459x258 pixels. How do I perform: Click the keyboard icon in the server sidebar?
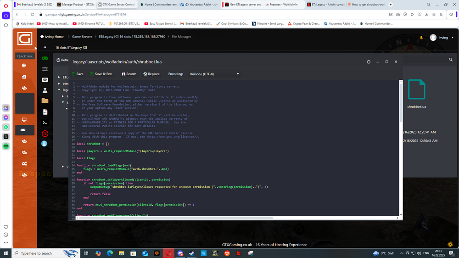[x=45, y=80]
